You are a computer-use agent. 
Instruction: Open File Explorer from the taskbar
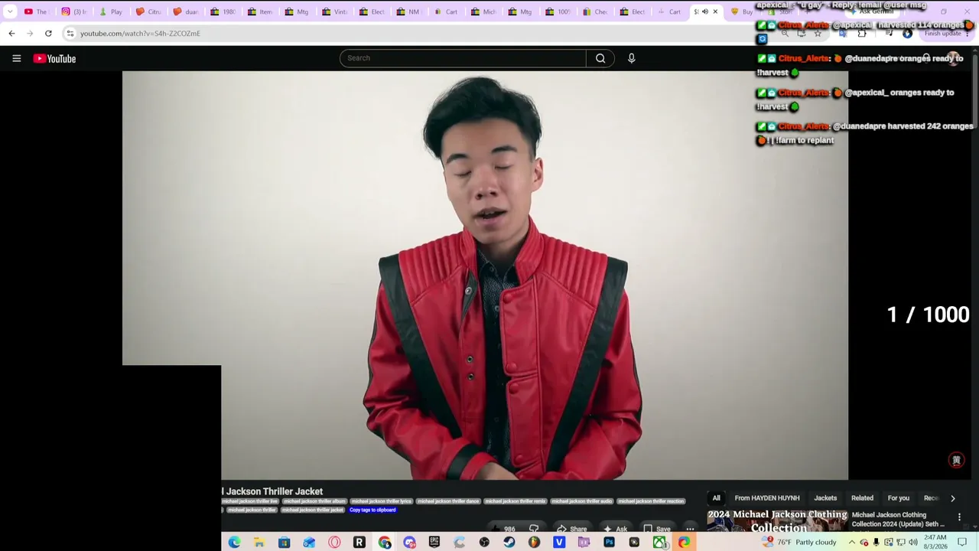pos(259,543)
